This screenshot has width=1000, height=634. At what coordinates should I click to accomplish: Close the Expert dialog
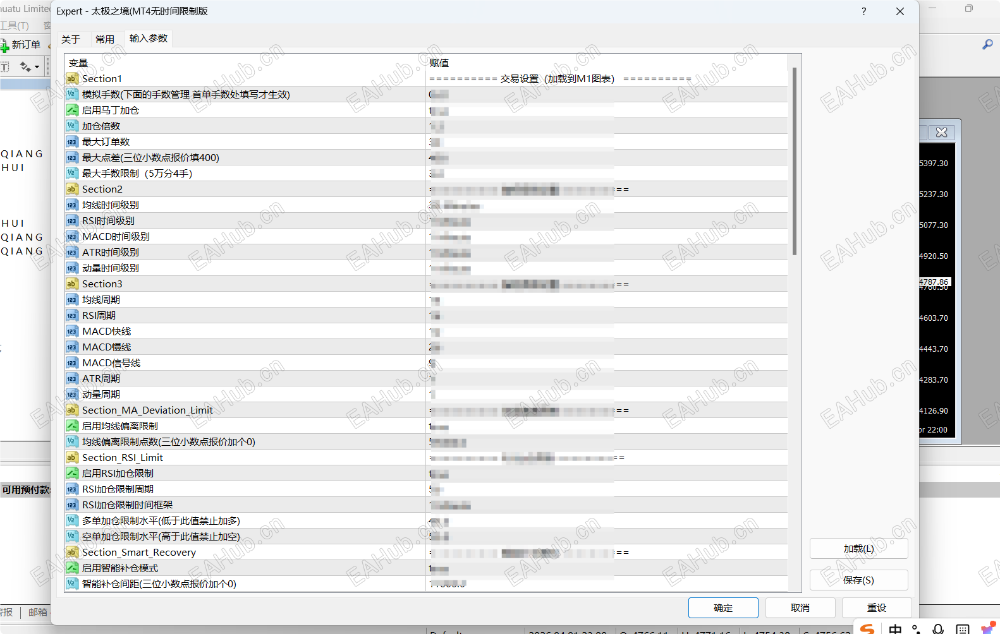[x=900, y=11]
